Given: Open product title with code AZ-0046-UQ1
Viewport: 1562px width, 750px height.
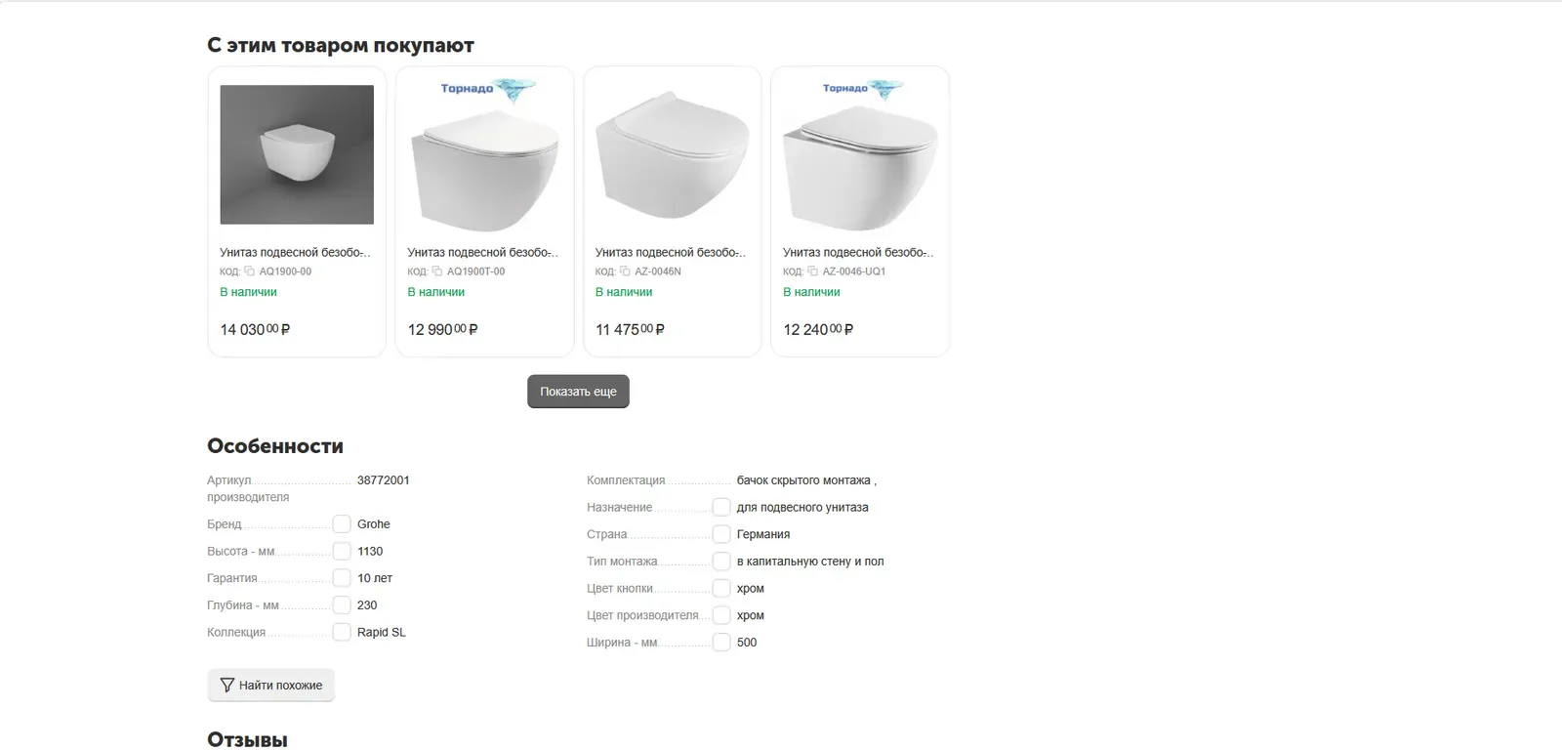Looking at the screenshot, I should point(858,253).
